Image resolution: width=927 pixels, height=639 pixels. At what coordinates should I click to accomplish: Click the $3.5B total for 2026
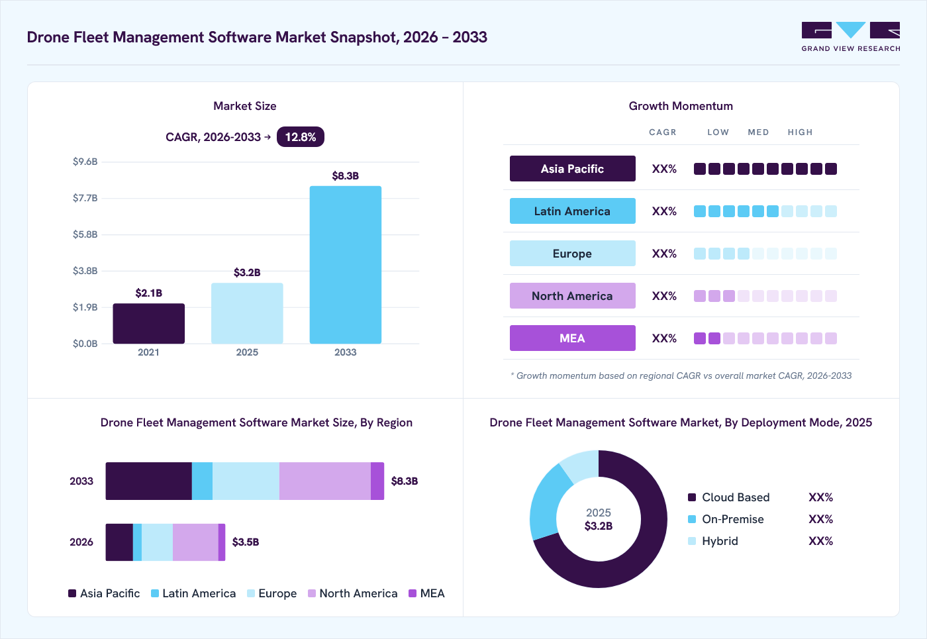[x=246, y=542]
